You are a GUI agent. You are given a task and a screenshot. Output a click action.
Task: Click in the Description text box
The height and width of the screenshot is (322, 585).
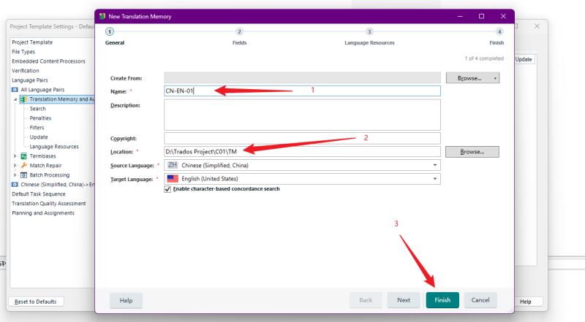302,115
